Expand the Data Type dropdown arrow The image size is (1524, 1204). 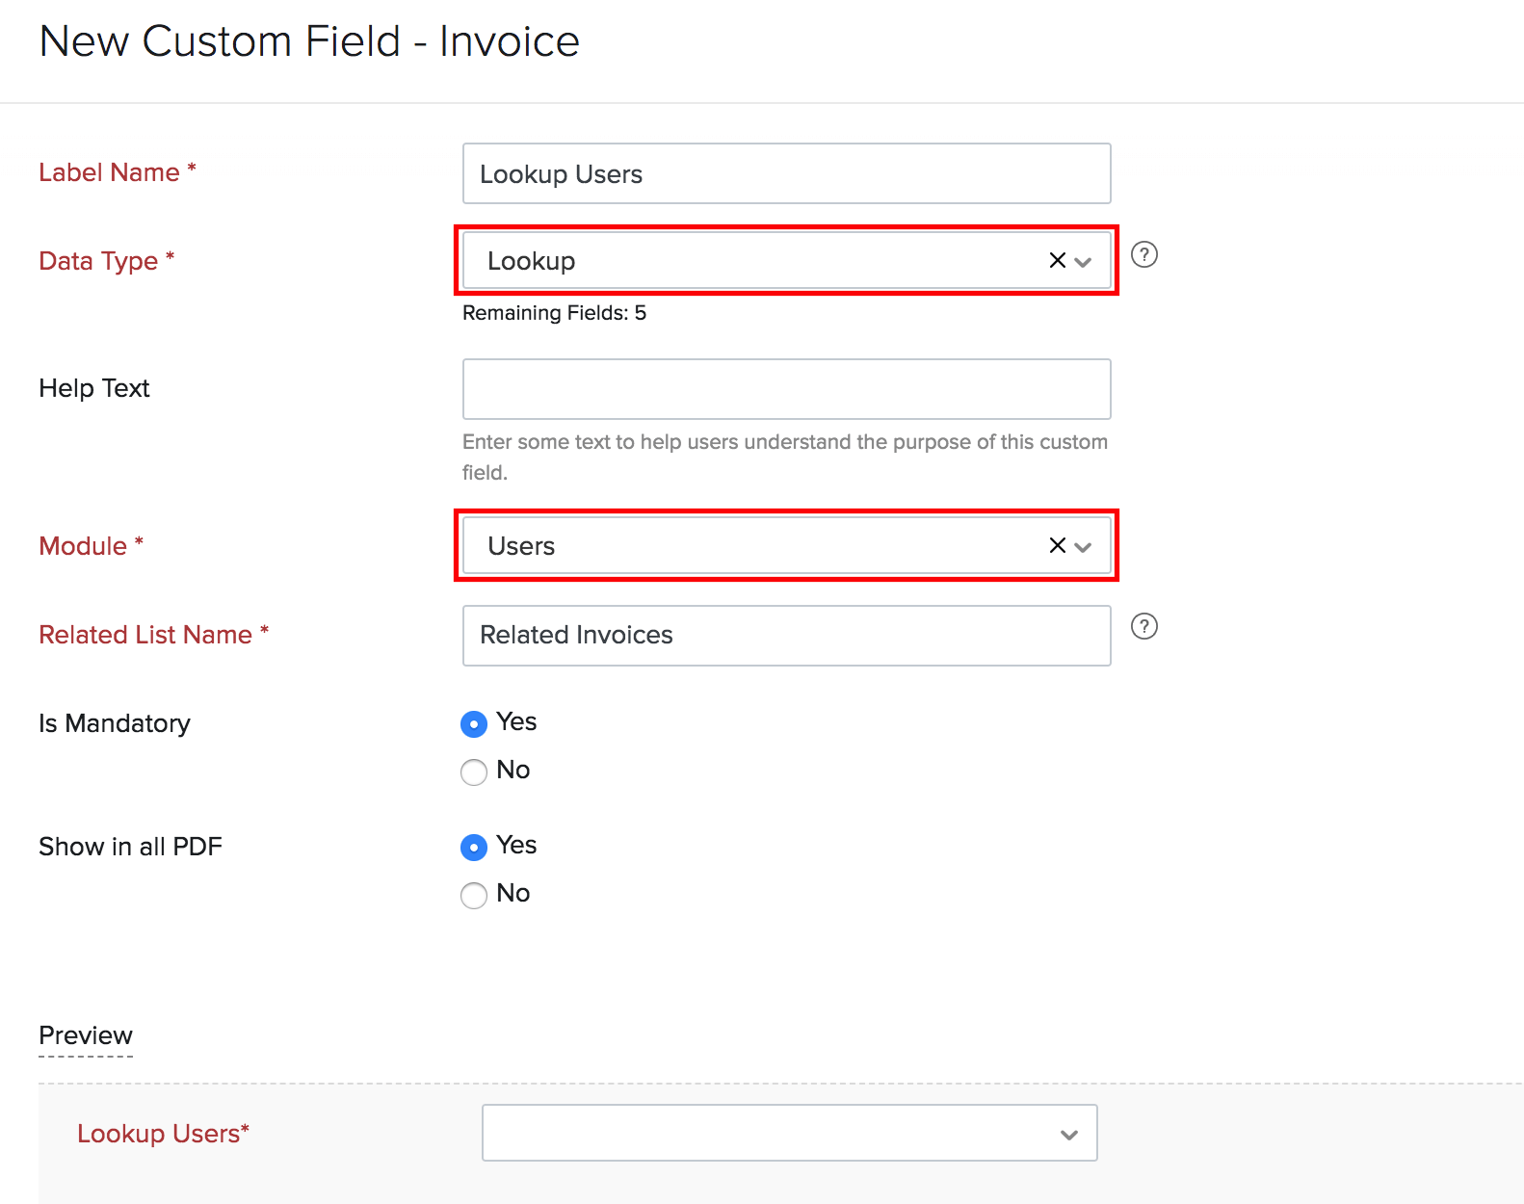point(1083,261)
